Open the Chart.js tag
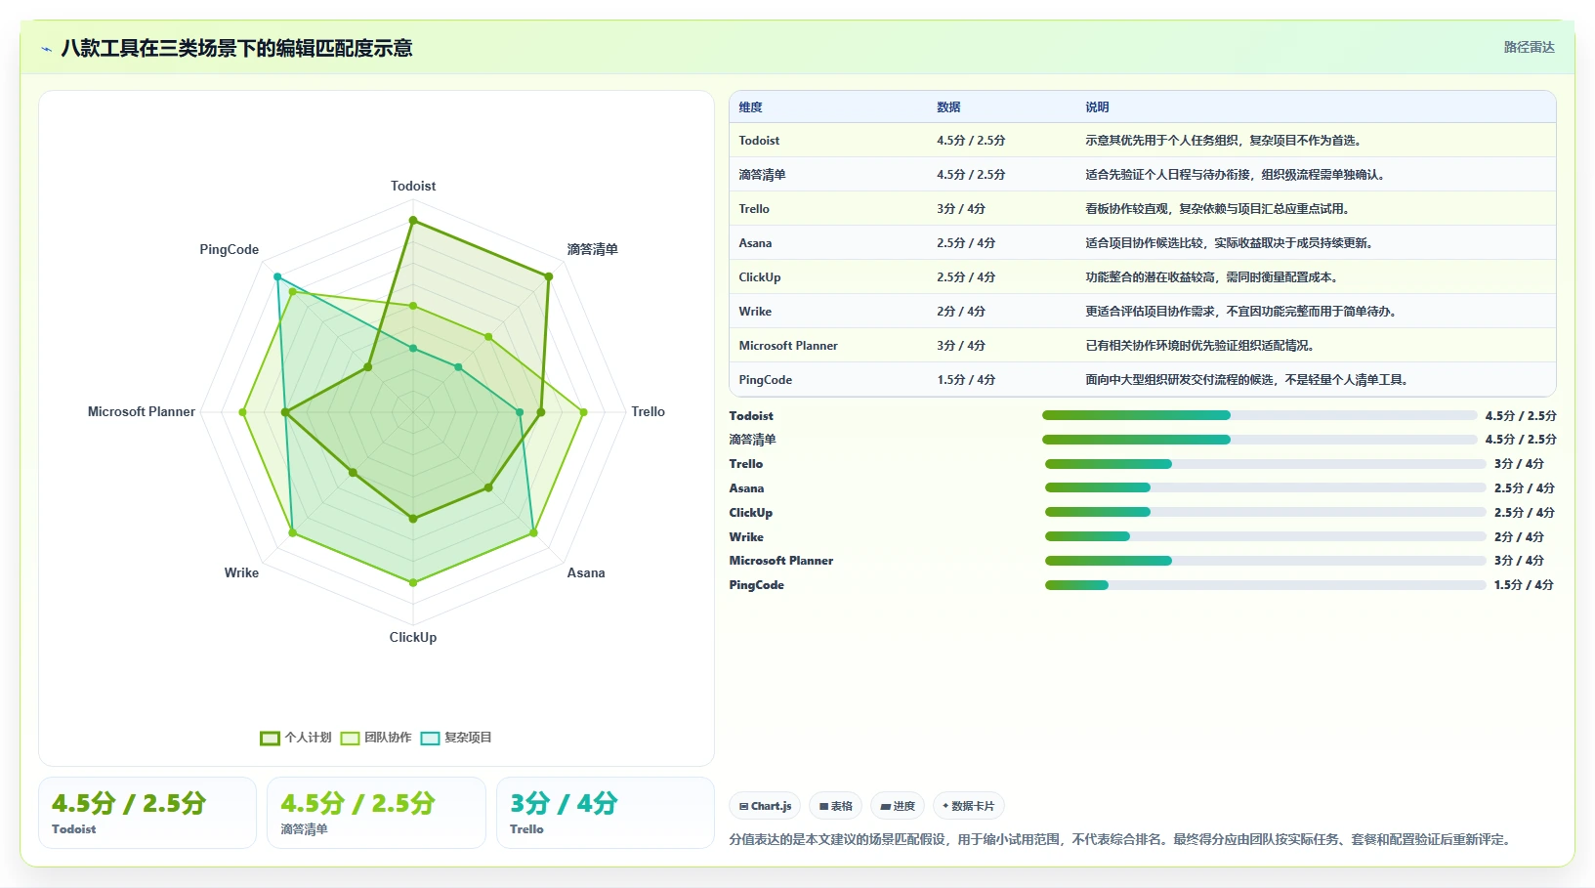Screen dimensions: 1595x888 click(765, 806)
